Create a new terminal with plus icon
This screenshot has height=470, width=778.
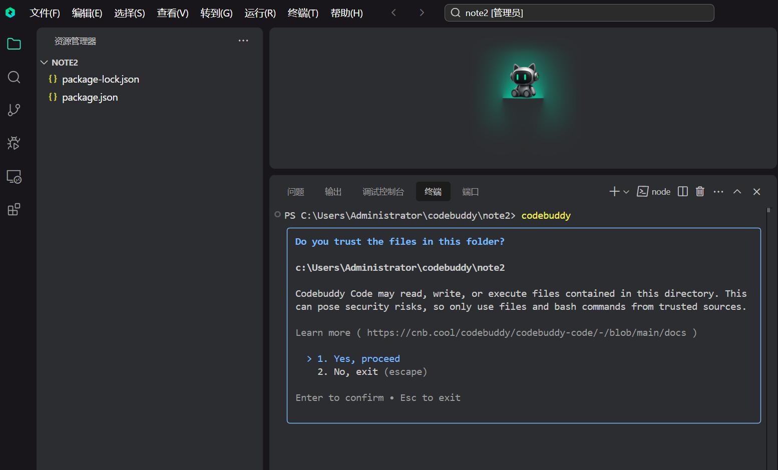point(614,192)
